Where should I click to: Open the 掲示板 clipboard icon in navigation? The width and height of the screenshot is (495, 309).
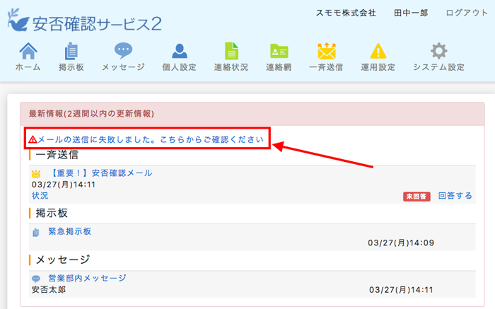point(71,51)
